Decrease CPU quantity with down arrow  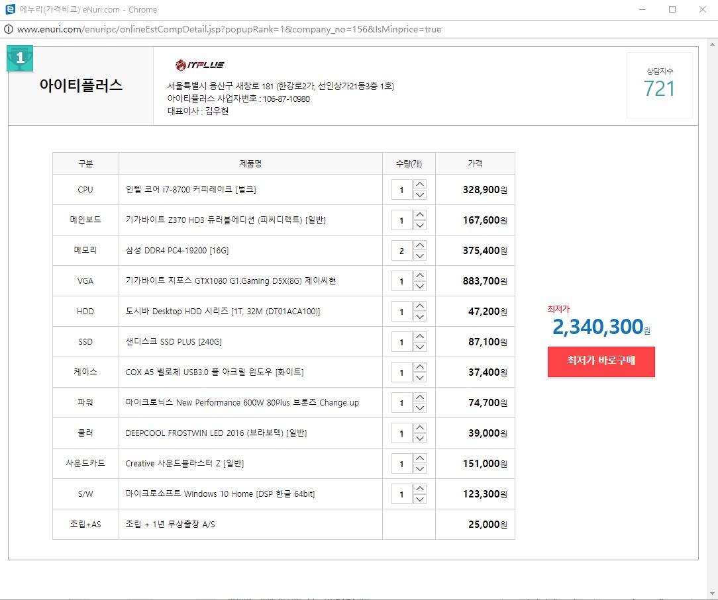420,194
